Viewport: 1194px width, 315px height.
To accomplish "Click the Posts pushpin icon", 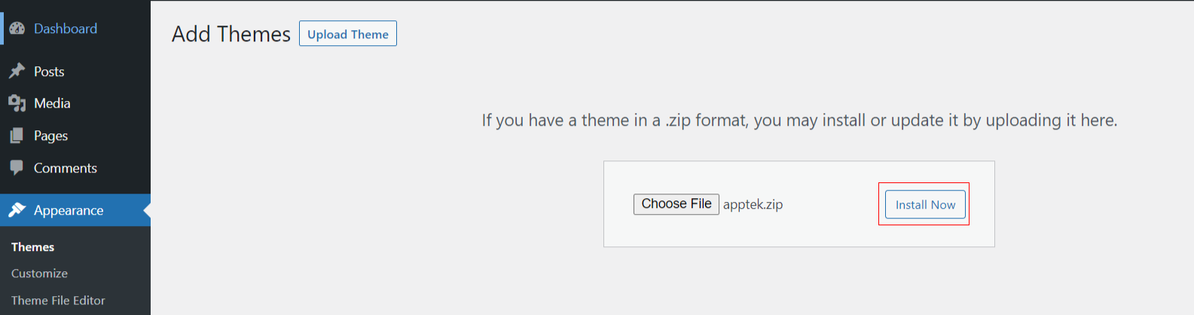I will (17, 71).
